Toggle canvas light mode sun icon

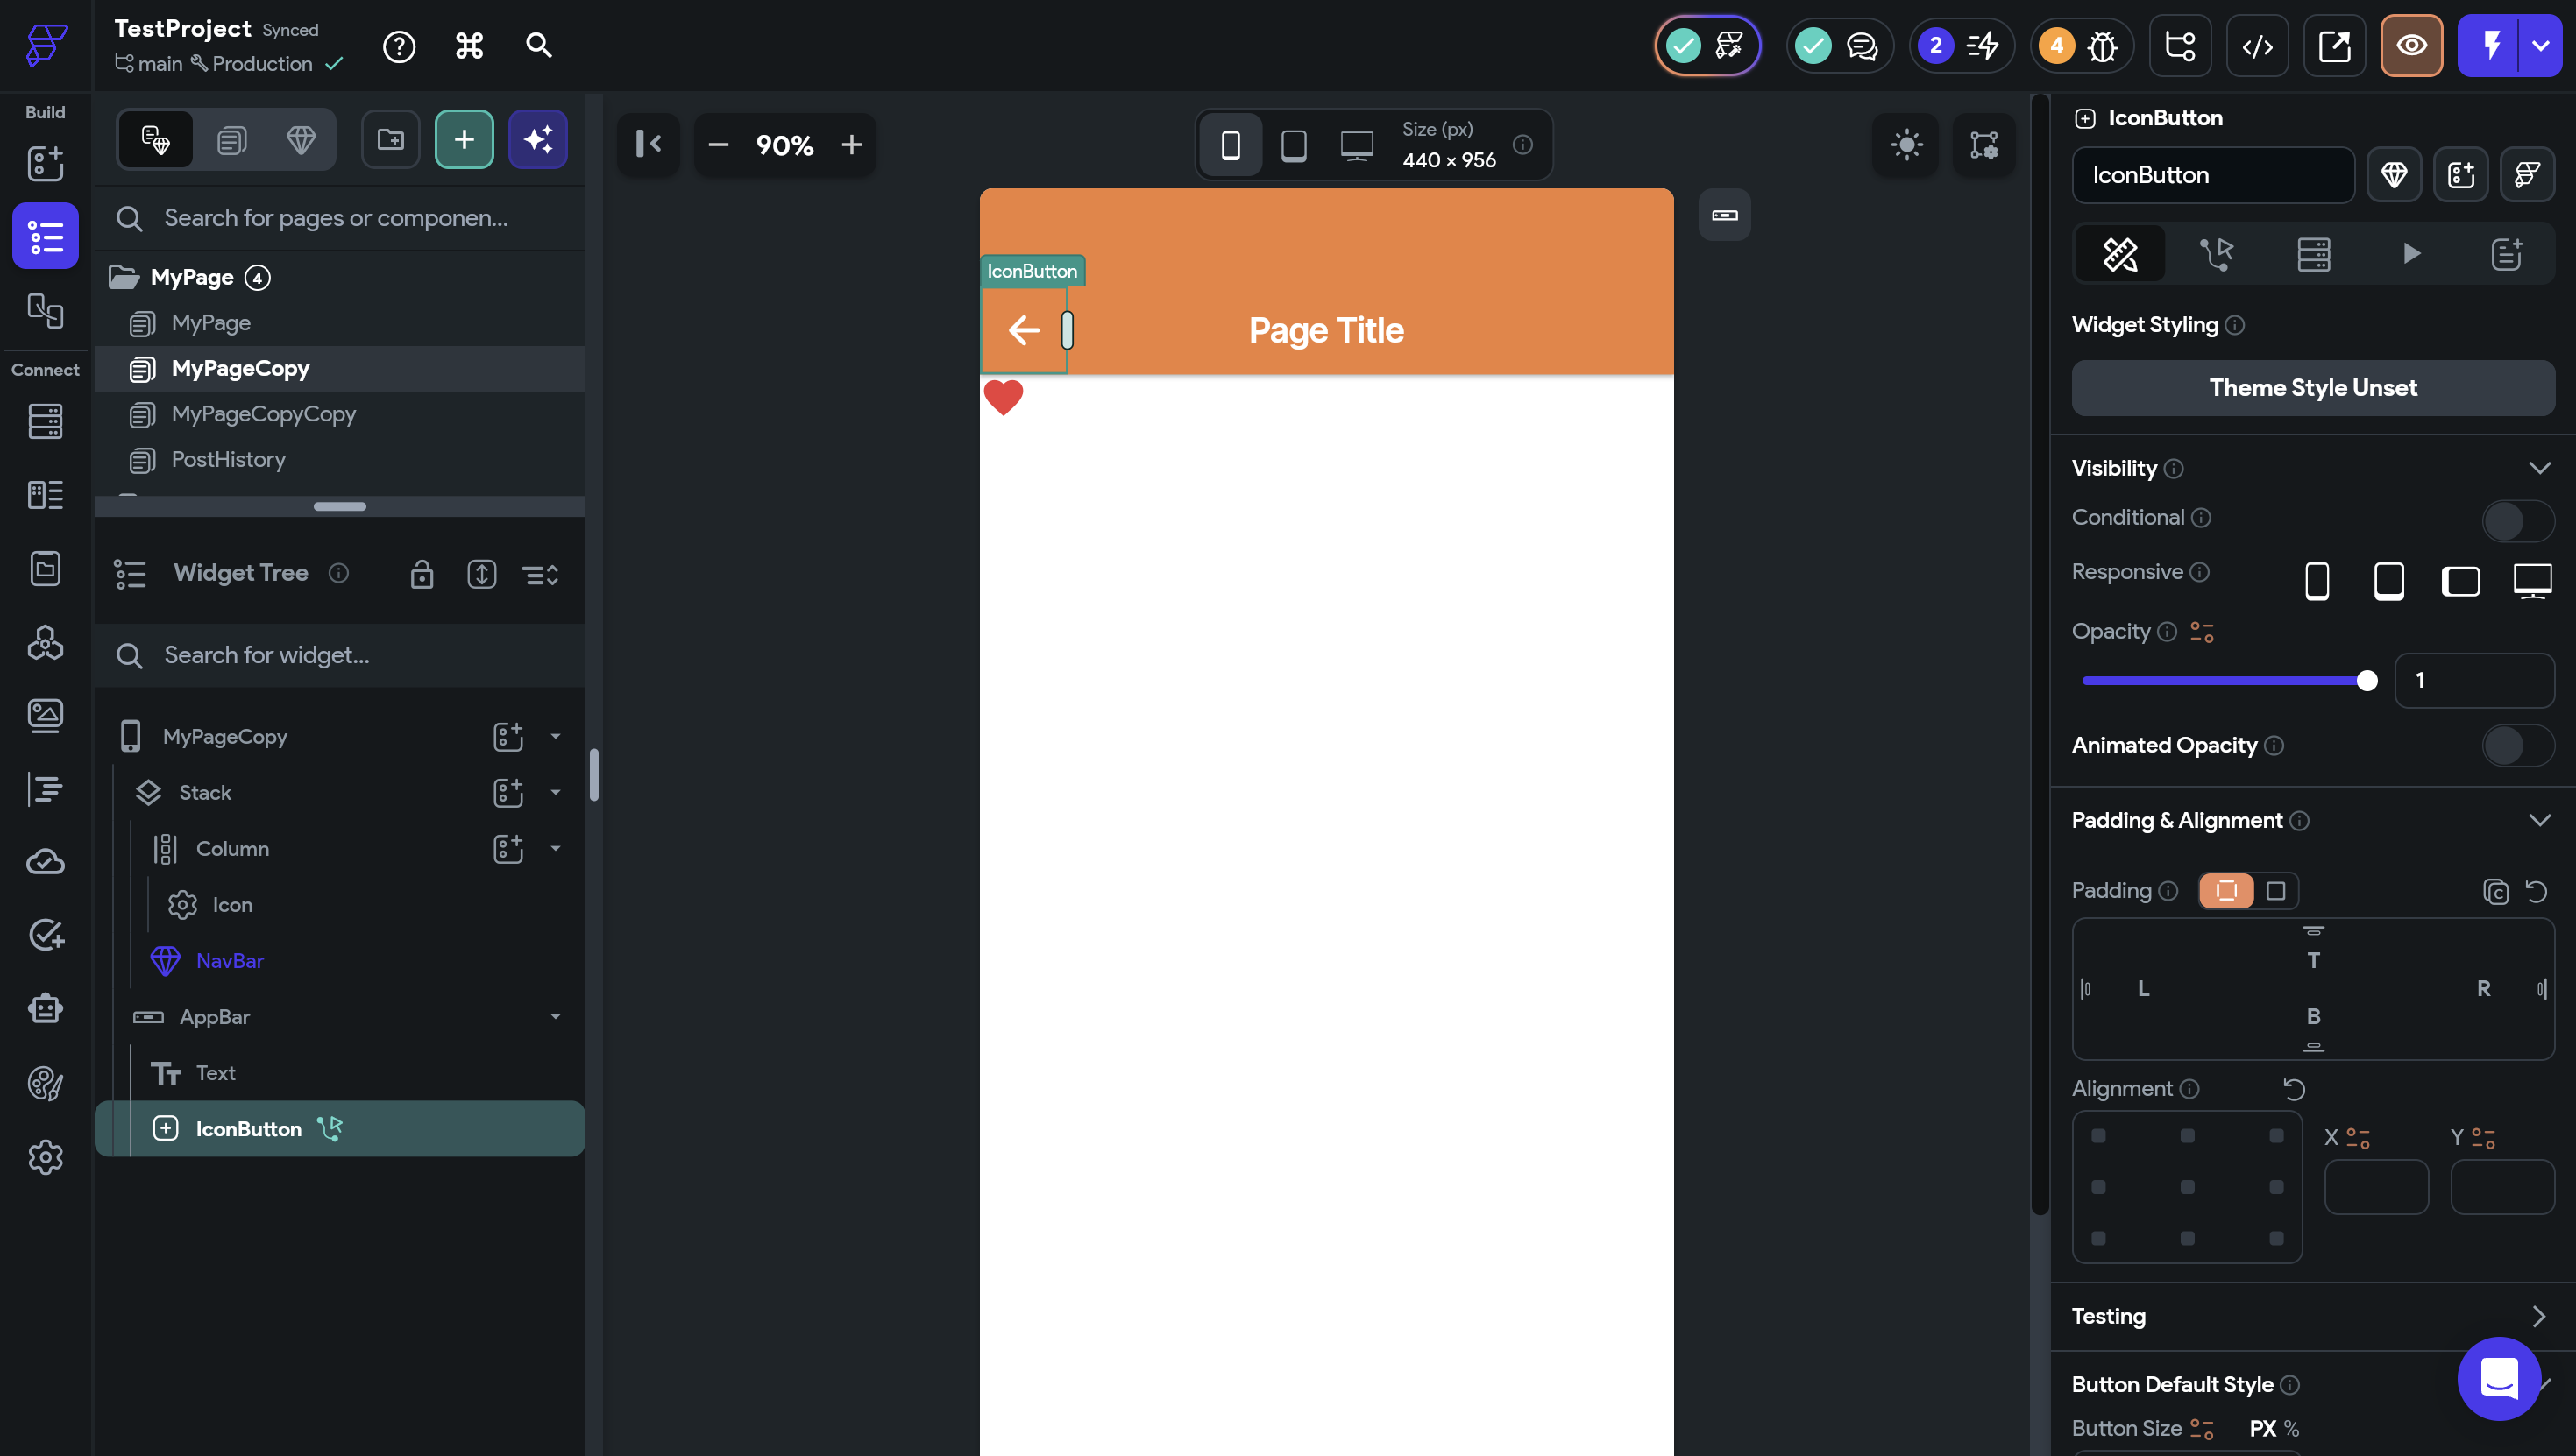tap(1905, 145)
